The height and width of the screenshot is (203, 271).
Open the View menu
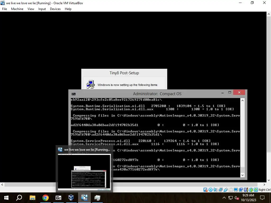pyautogui.click(x=31, y=9)
